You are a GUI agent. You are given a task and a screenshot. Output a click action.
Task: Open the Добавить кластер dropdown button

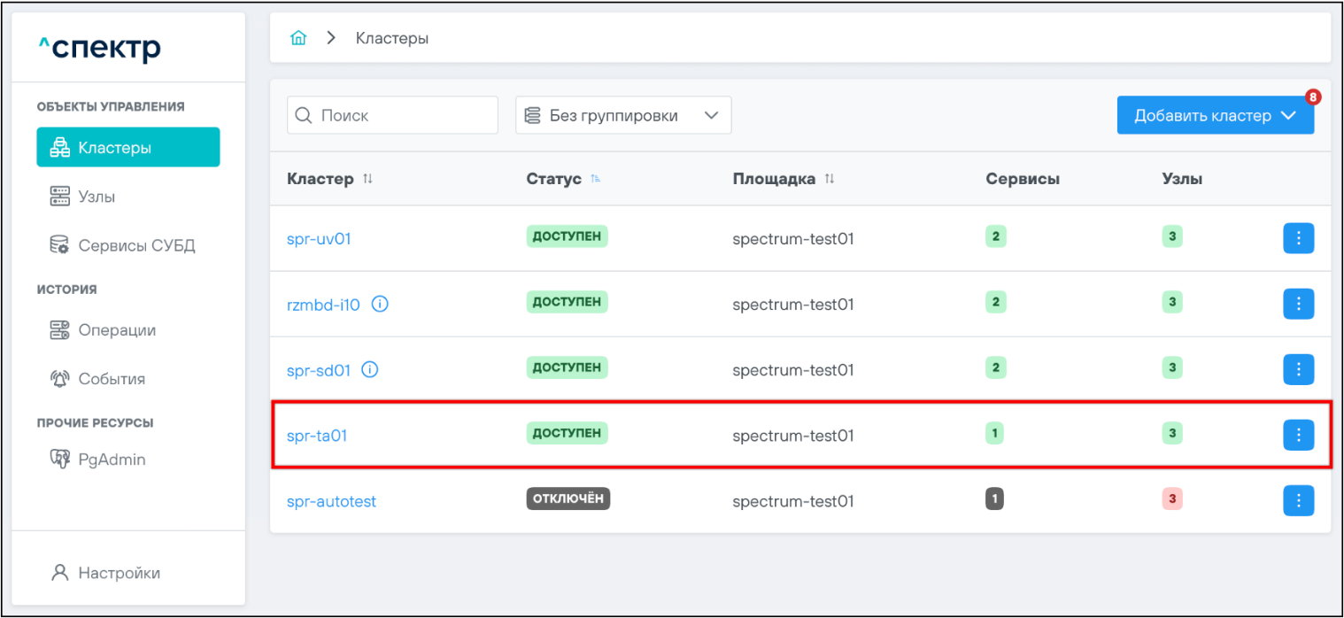(x=1215, y=115)
